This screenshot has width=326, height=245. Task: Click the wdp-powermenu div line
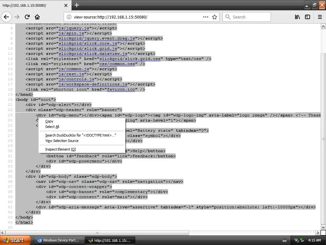click(84, 161)
